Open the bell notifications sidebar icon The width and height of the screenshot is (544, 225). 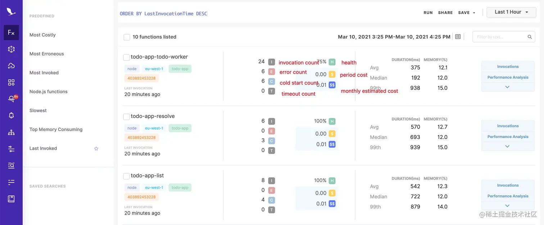pos(11,116)
